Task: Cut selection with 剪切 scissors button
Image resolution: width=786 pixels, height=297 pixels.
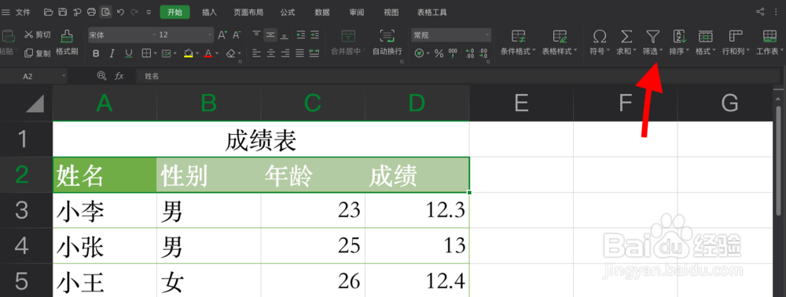Action: [x=38, y=35]
